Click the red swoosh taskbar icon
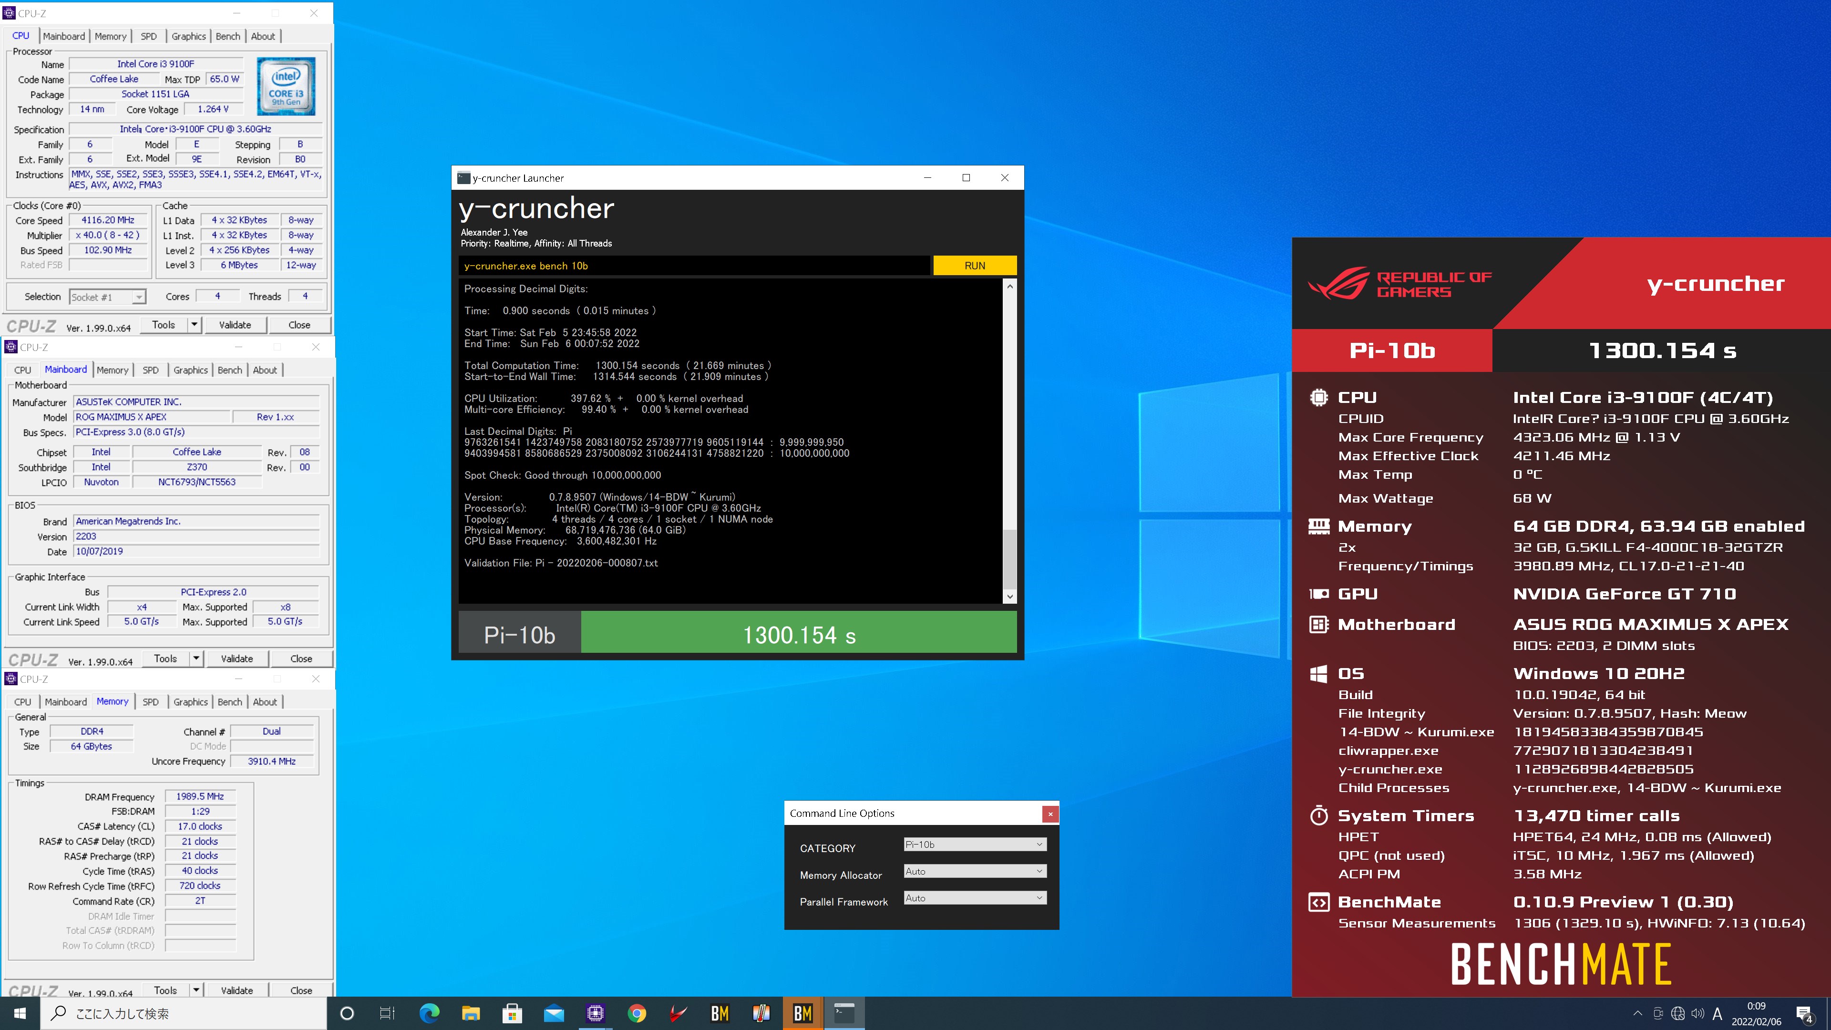This screenshot has width=1831, height=1030. click(678, 1013)
